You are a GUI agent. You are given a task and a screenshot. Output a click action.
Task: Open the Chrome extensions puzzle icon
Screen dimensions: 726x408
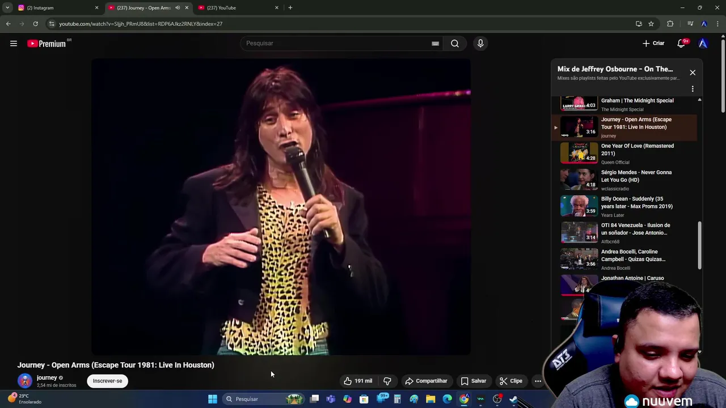(670, 24)
